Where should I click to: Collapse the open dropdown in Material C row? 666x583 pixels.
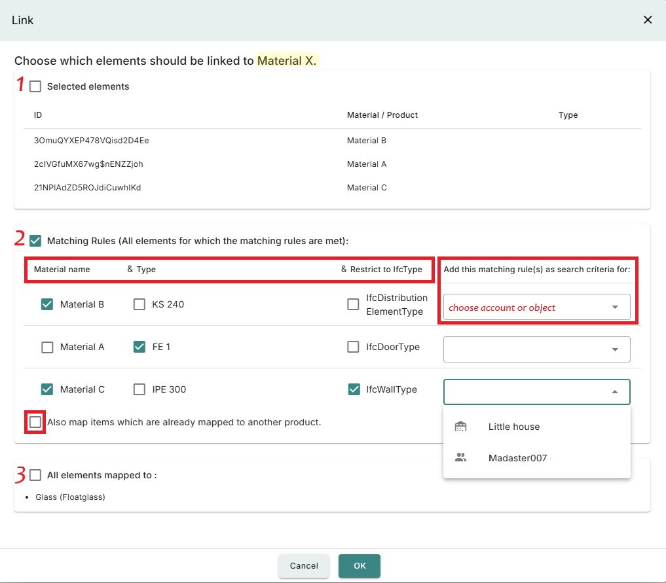click(537, 392)
